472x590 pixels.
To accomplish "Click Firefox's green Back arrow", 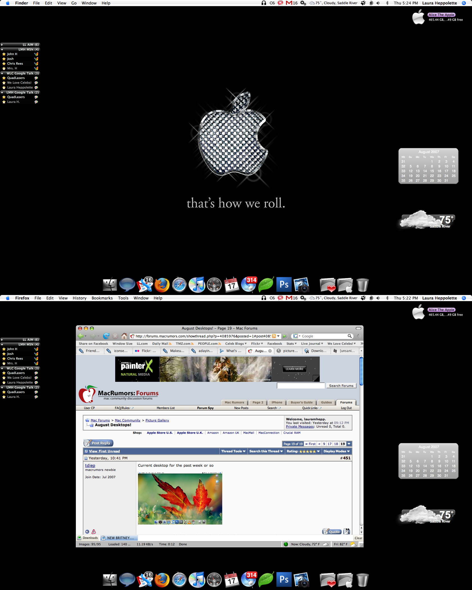I will pyautogui.click(x=81, y=336).
